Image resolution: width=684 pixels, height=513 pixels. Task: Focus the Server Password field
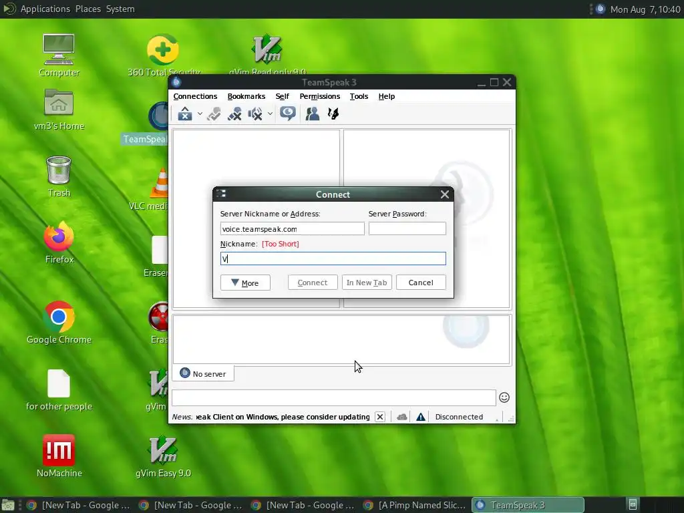pos(407,229)
